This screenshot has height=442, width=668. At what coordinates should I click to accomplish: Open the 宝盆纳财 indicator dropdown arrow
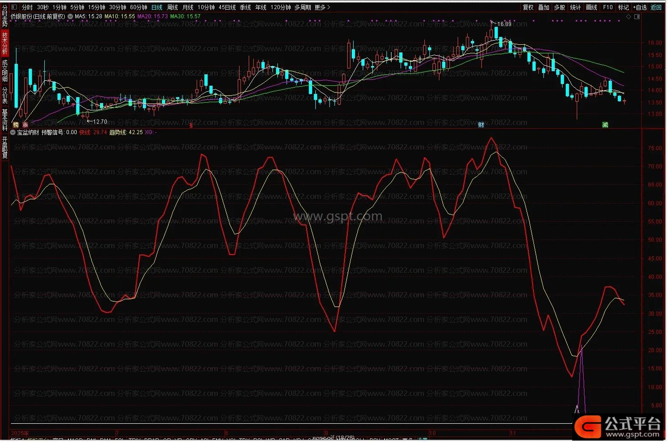click(x=13, y=132)
